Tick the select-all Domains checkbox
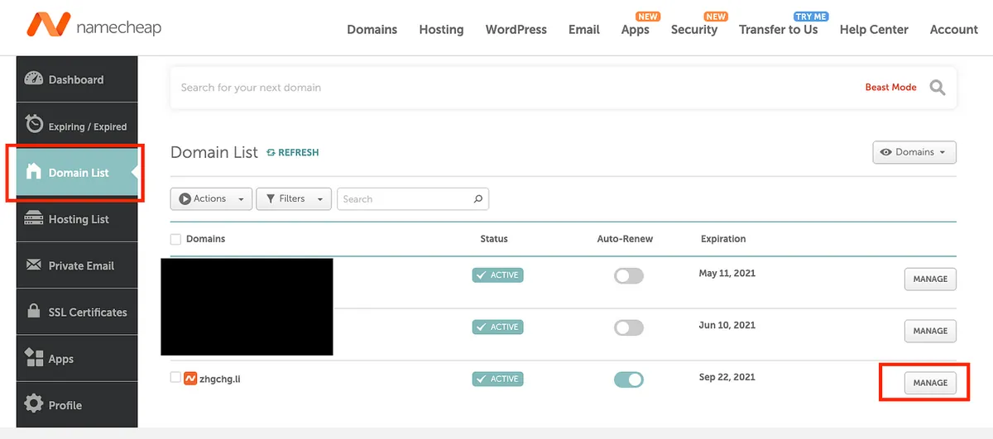 pos(175,239)
